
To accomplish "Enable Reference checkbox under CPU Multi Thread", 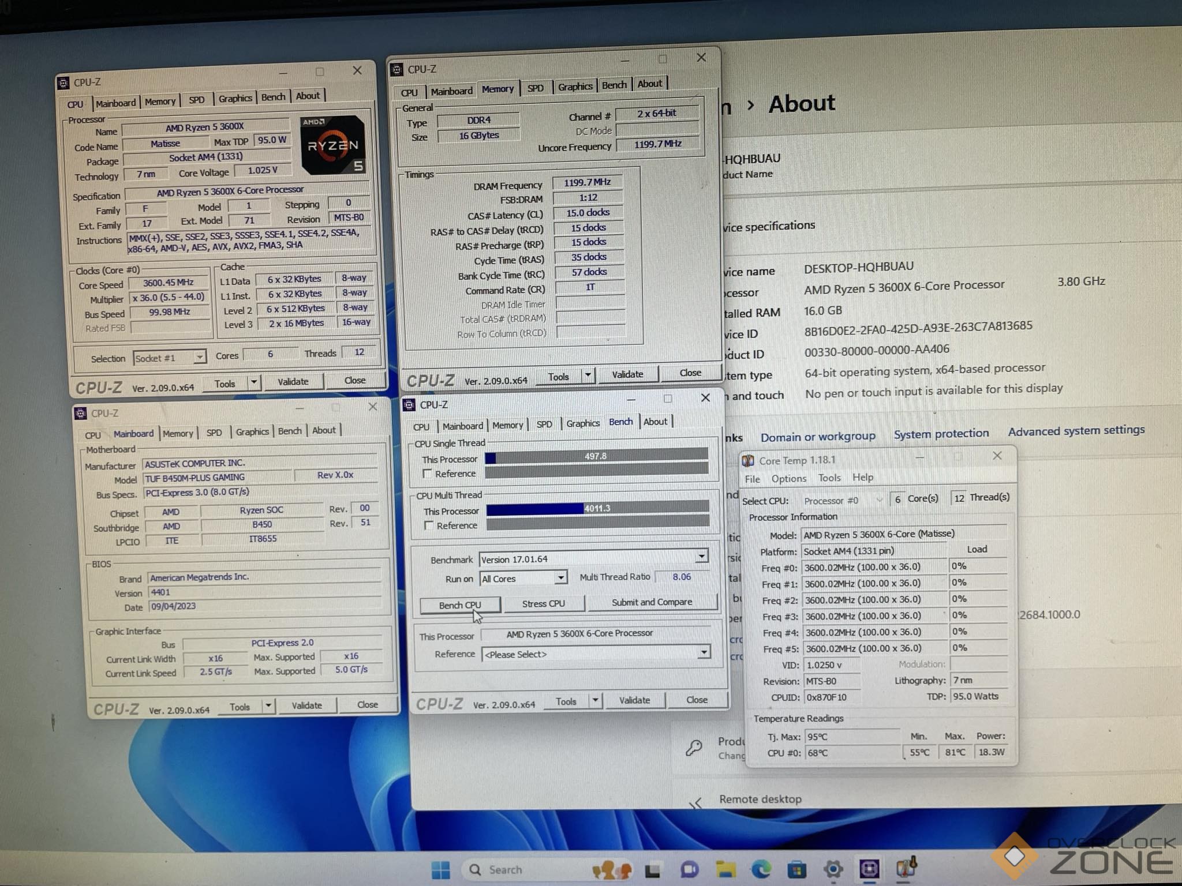I will (429, 525).
